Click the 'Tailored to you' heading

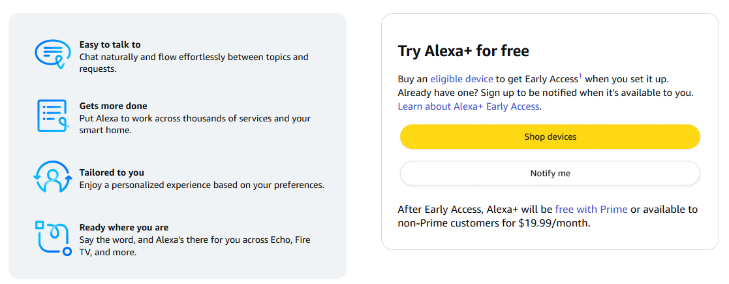112,173
